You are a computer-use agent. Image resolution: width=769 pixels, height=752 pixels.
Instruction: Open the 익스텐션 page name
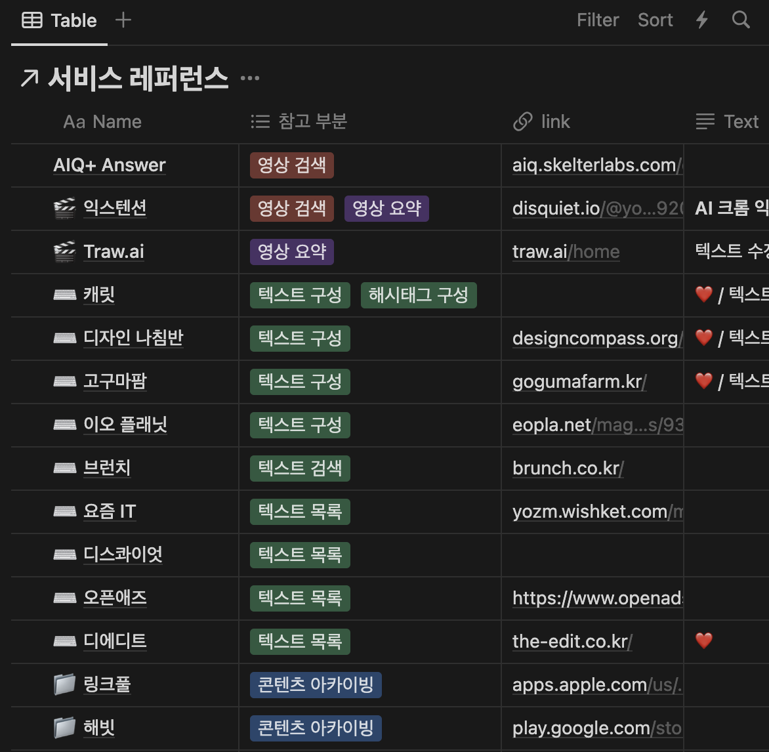click(115, 208)
